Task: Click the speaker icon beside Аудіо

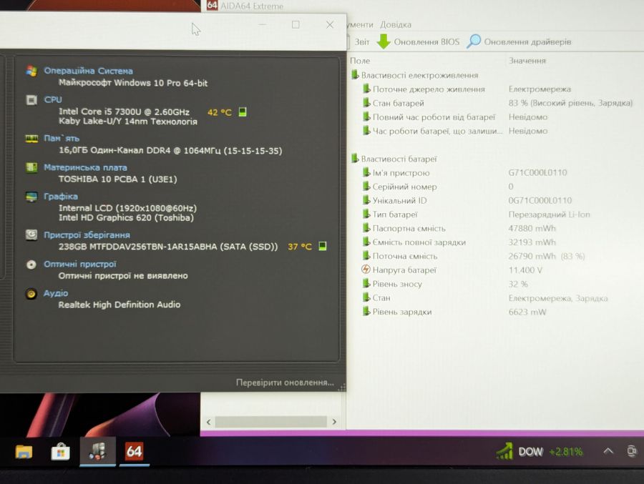Action: 31,294
